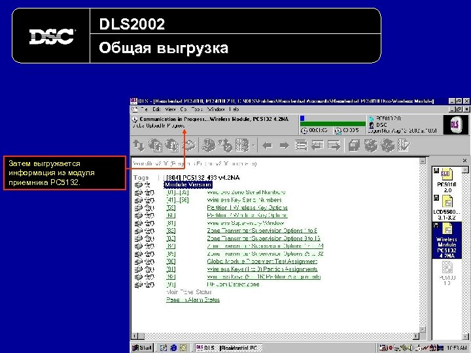
Task: Open the Tools menu
Action: pos(197,109)
